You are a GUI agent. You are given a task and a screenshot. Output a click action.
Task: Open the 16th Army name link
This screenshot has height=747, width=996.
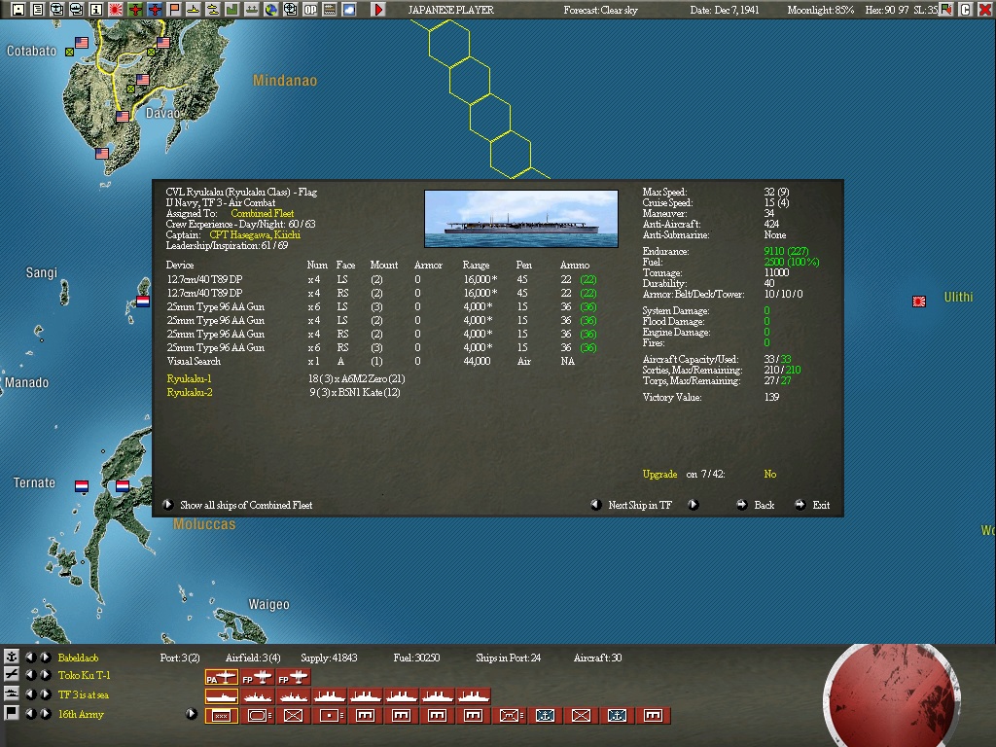coord(81,714)
